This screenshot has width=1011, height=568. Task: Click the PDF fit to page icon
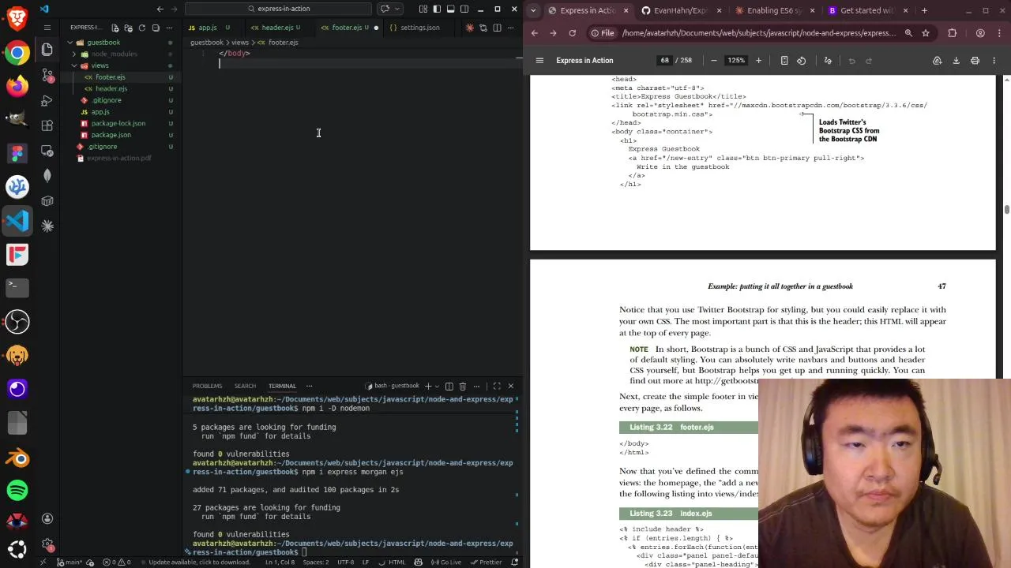784,61
